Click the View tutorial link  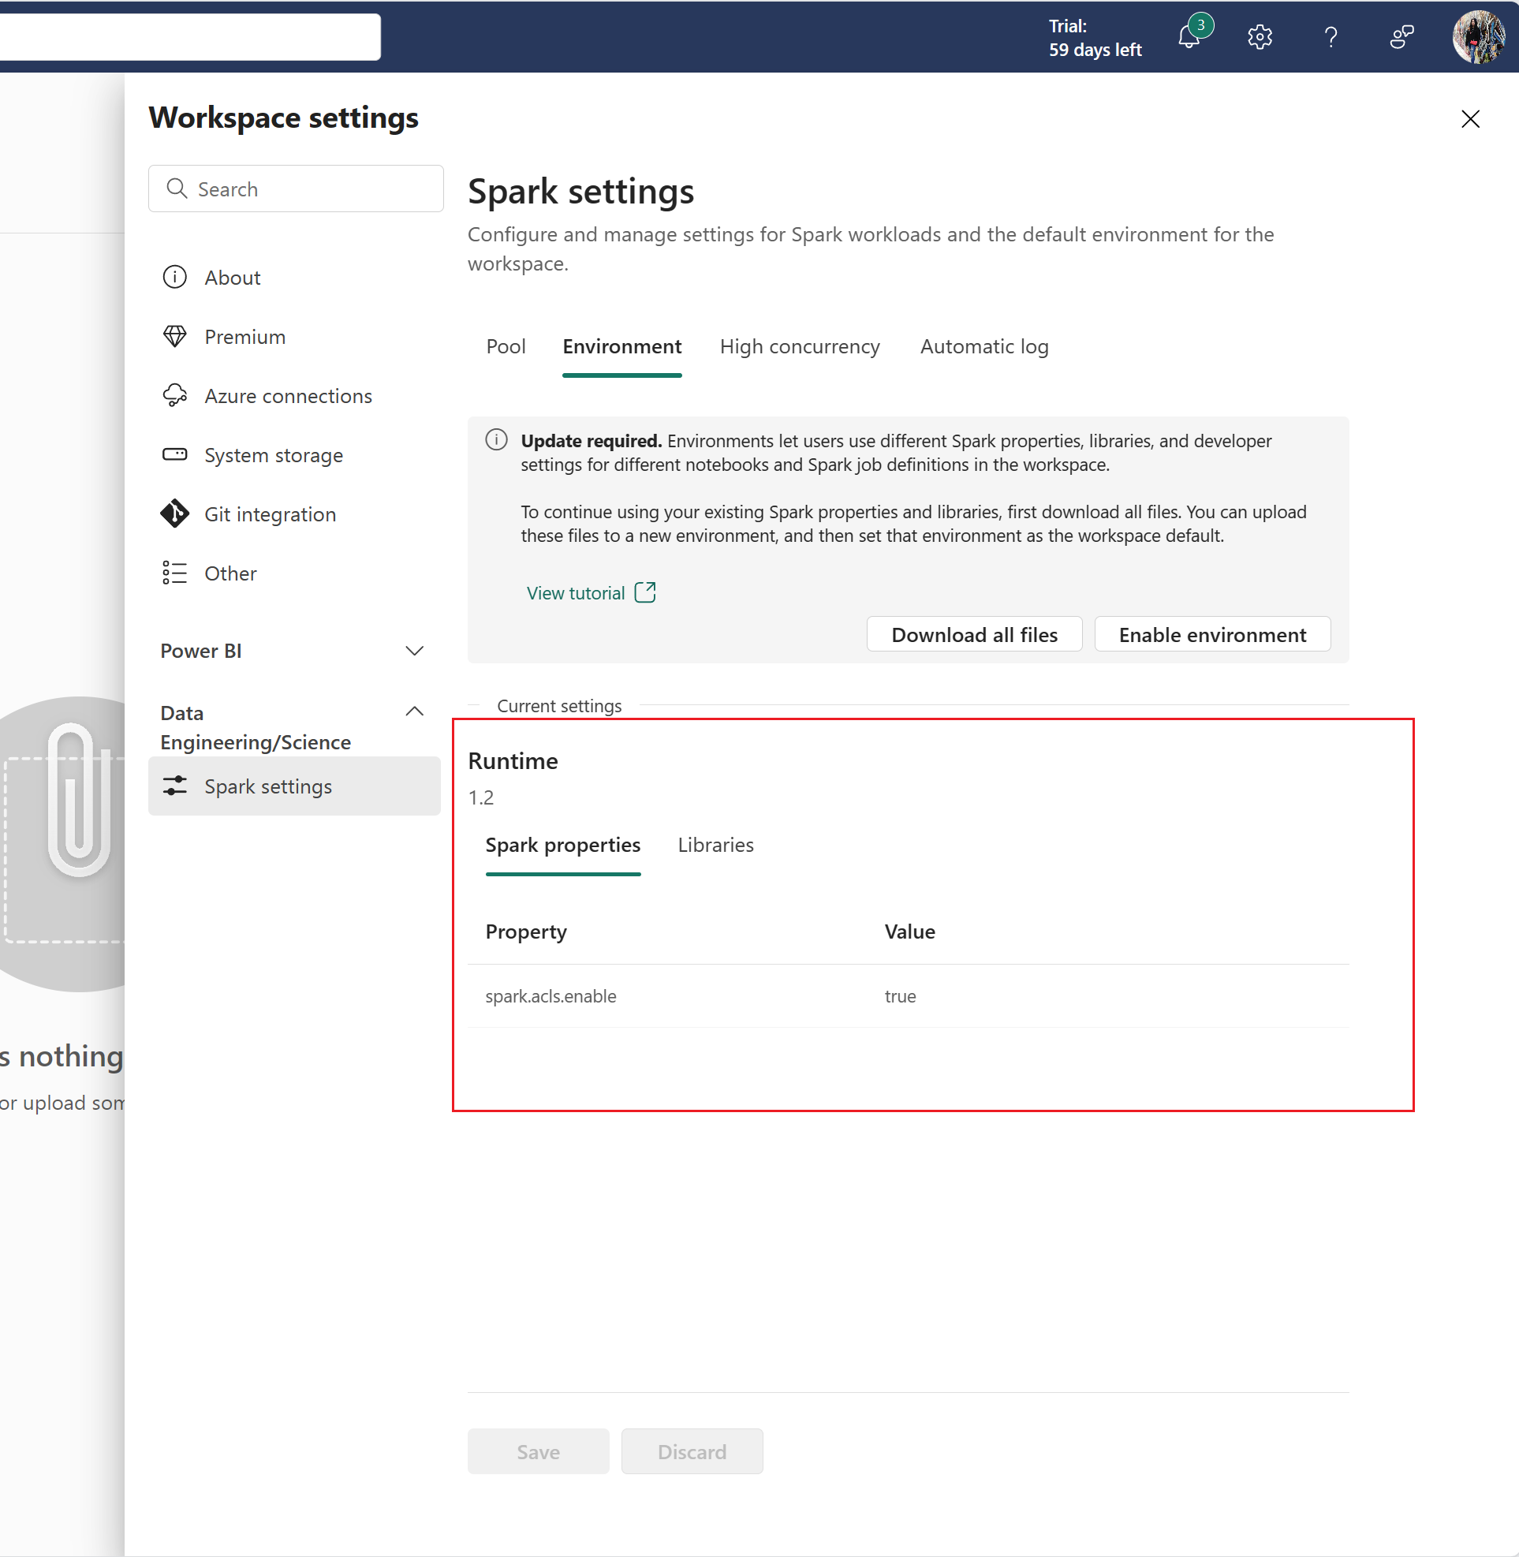tap(587, 592)
